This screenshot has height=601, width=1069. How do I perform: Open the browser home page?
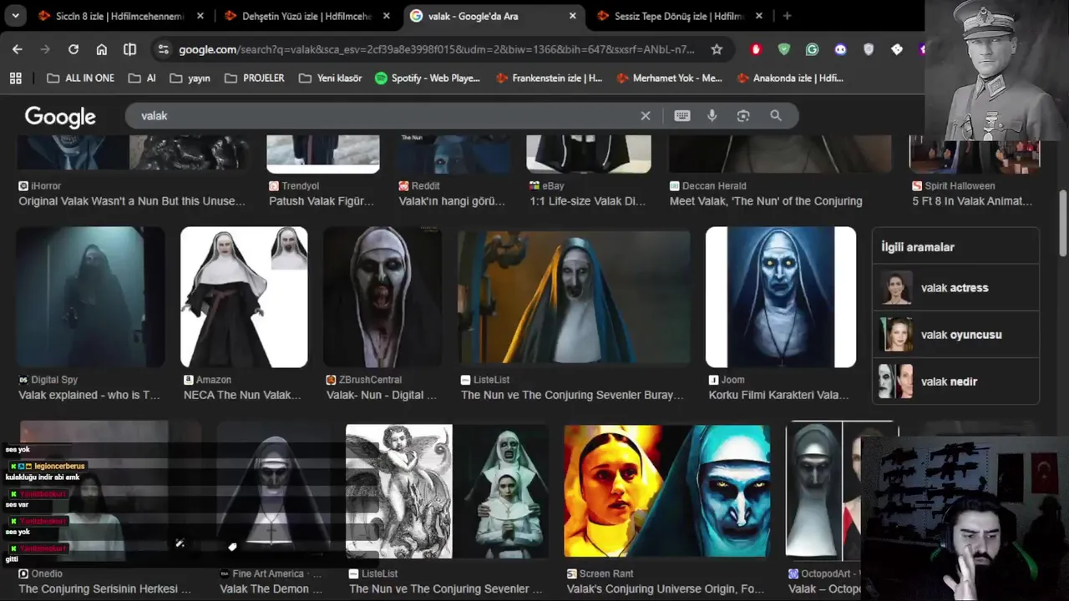pos(102,49)
